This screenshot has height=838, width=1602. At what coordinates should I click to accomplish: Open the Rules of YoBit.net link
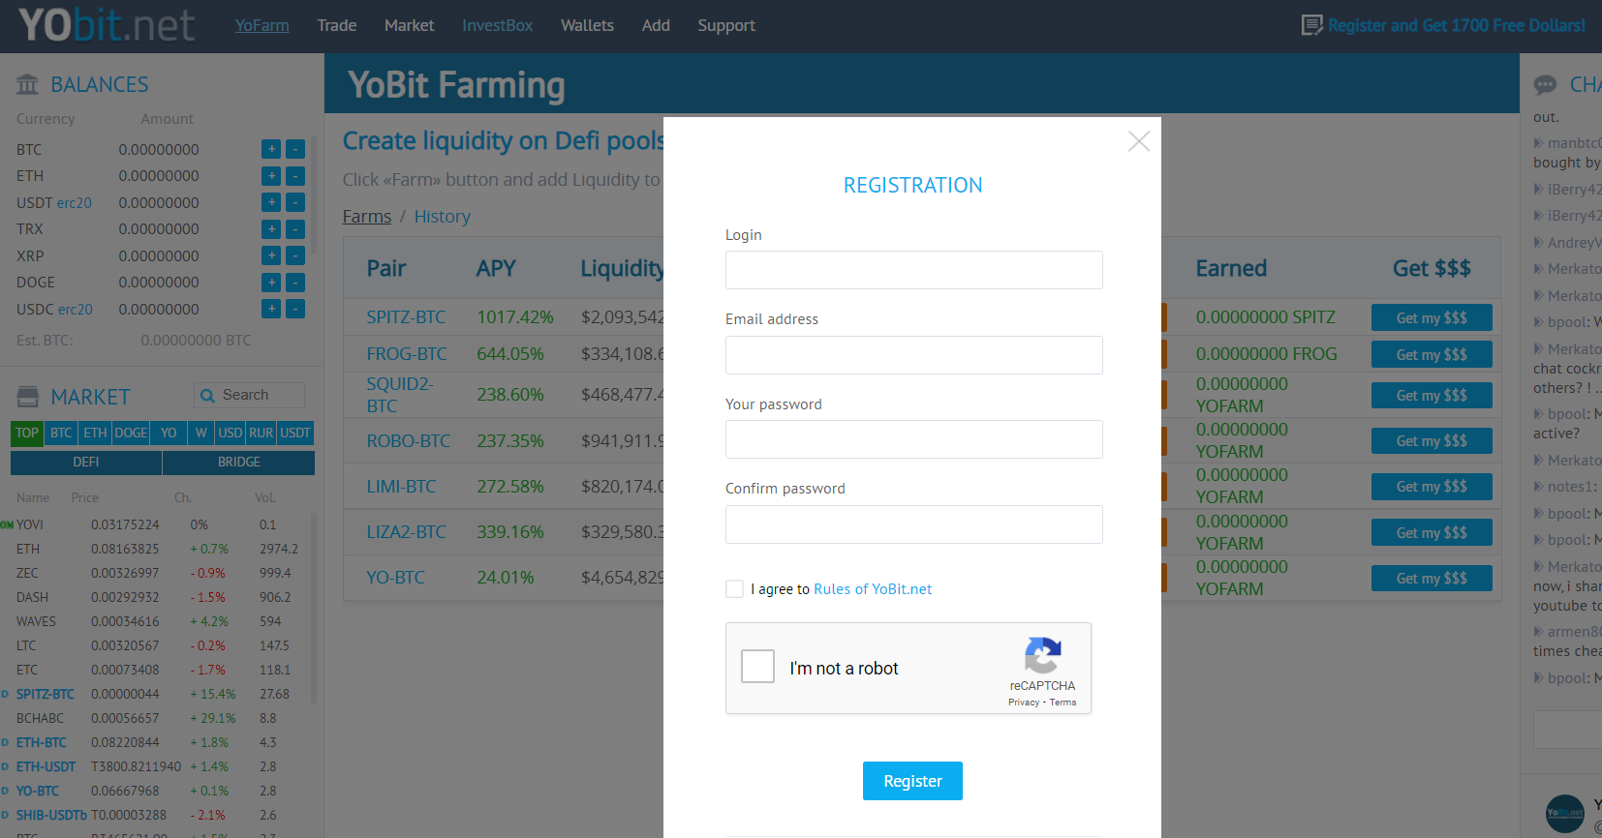pyautogui.click(x=873, y=588)
